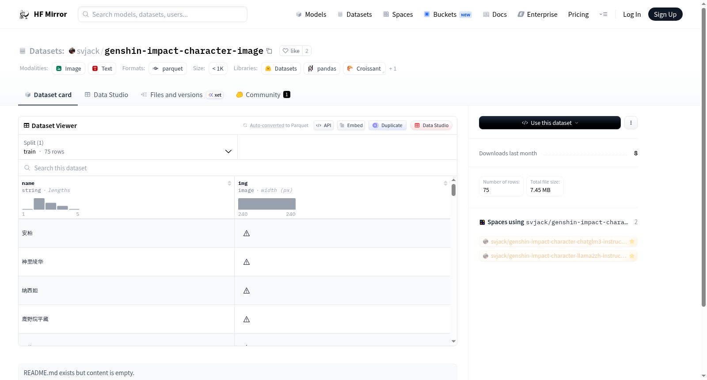
Task: Click the red Data Studio button
Action: [431, 125]
